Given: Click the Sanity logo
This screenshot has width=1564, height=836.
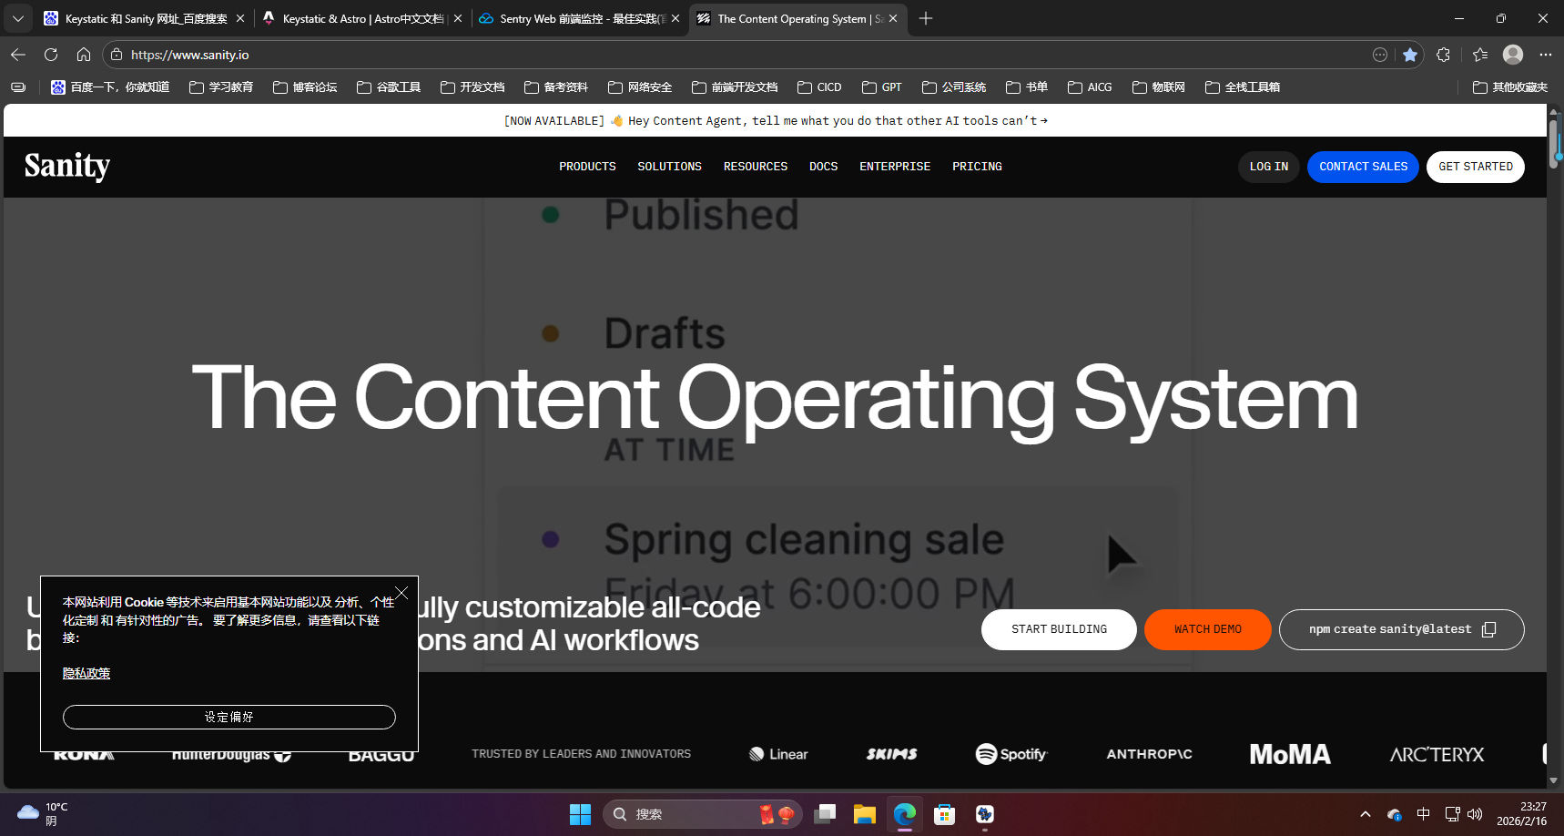Looking at the screenshot, I should coord(66,166).
